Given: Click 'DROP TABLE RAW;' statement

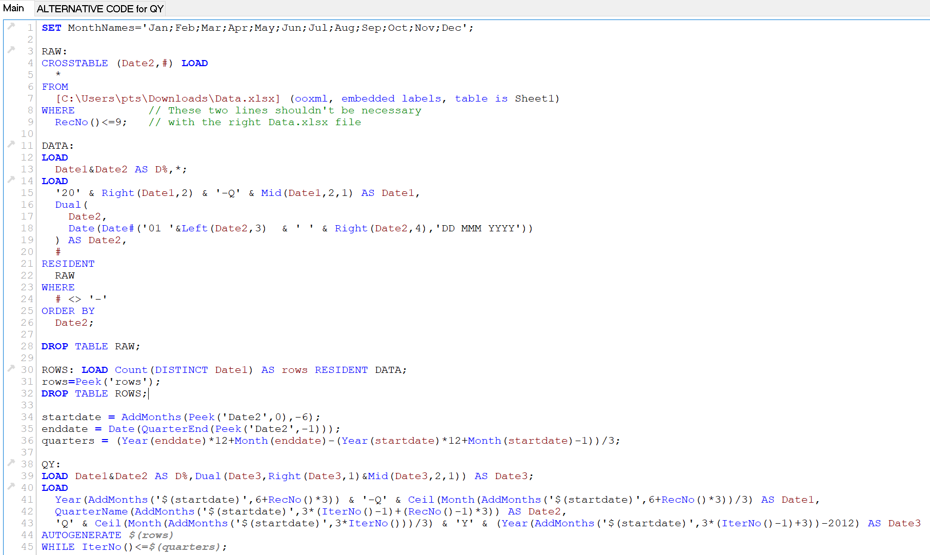Looking at the screenshot, I should 91,346.
